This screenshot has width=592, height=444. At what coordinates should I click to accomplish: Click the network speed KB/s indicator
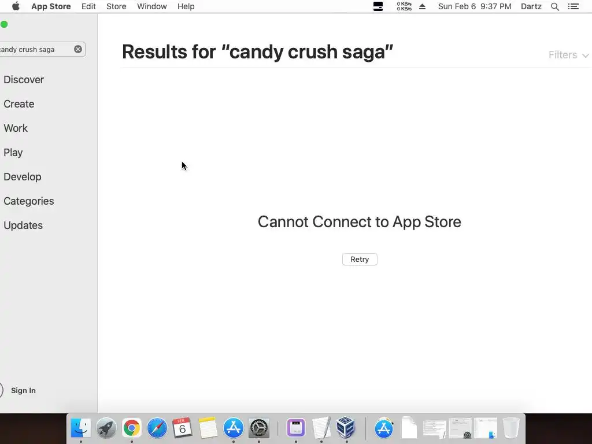coord(404,6)
